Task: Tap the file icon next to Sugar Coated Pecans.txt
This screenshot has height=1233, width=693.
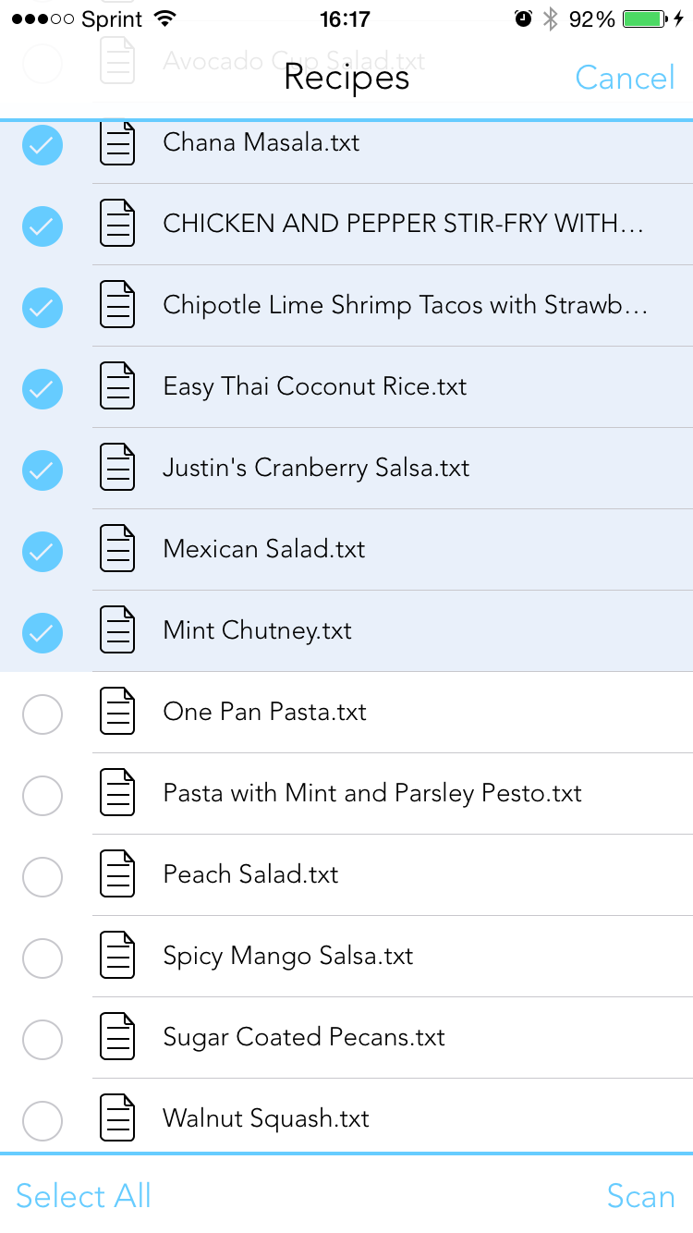Action: point(117,1037)
